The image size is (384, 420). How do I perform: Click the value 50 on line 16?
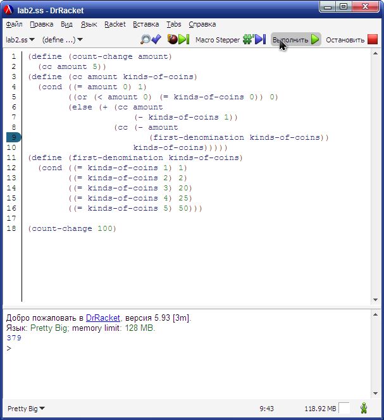pyautogui.click(x=183, y=208)
